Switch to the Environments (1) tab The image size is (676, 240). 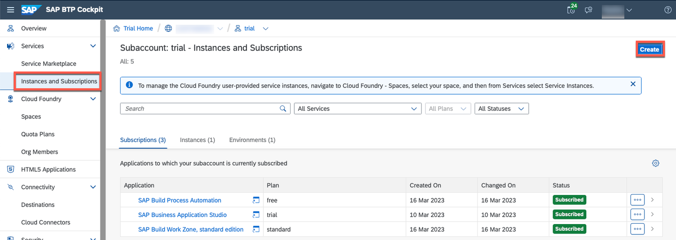pos(252,140)
